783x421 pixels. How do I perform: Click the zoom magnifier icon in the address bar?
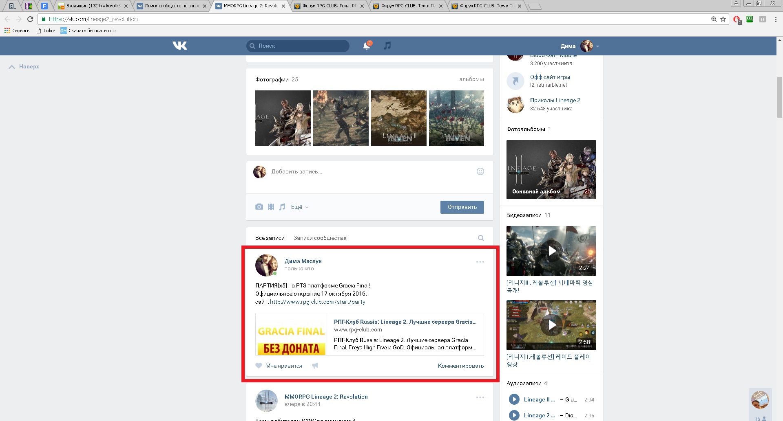714,19
